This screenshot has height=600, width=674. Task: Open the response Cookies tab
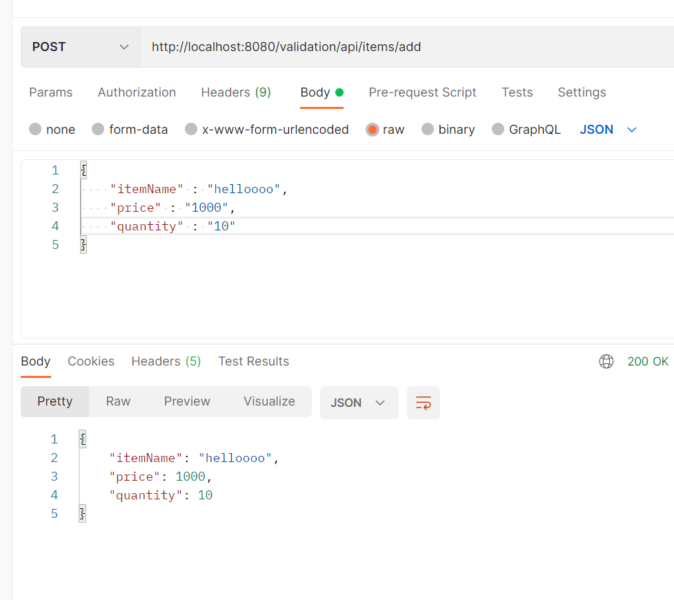(90, 361)
